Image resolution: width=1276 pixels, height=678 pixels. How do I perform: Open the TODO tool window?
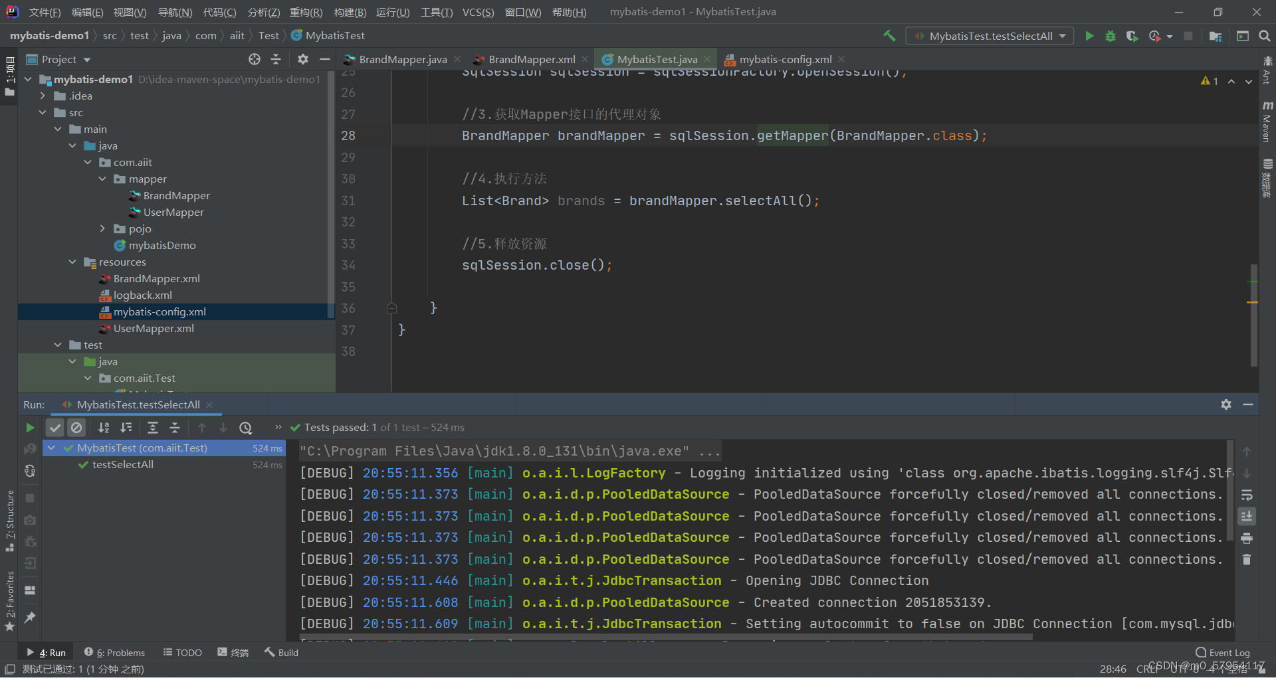[183, 653]
